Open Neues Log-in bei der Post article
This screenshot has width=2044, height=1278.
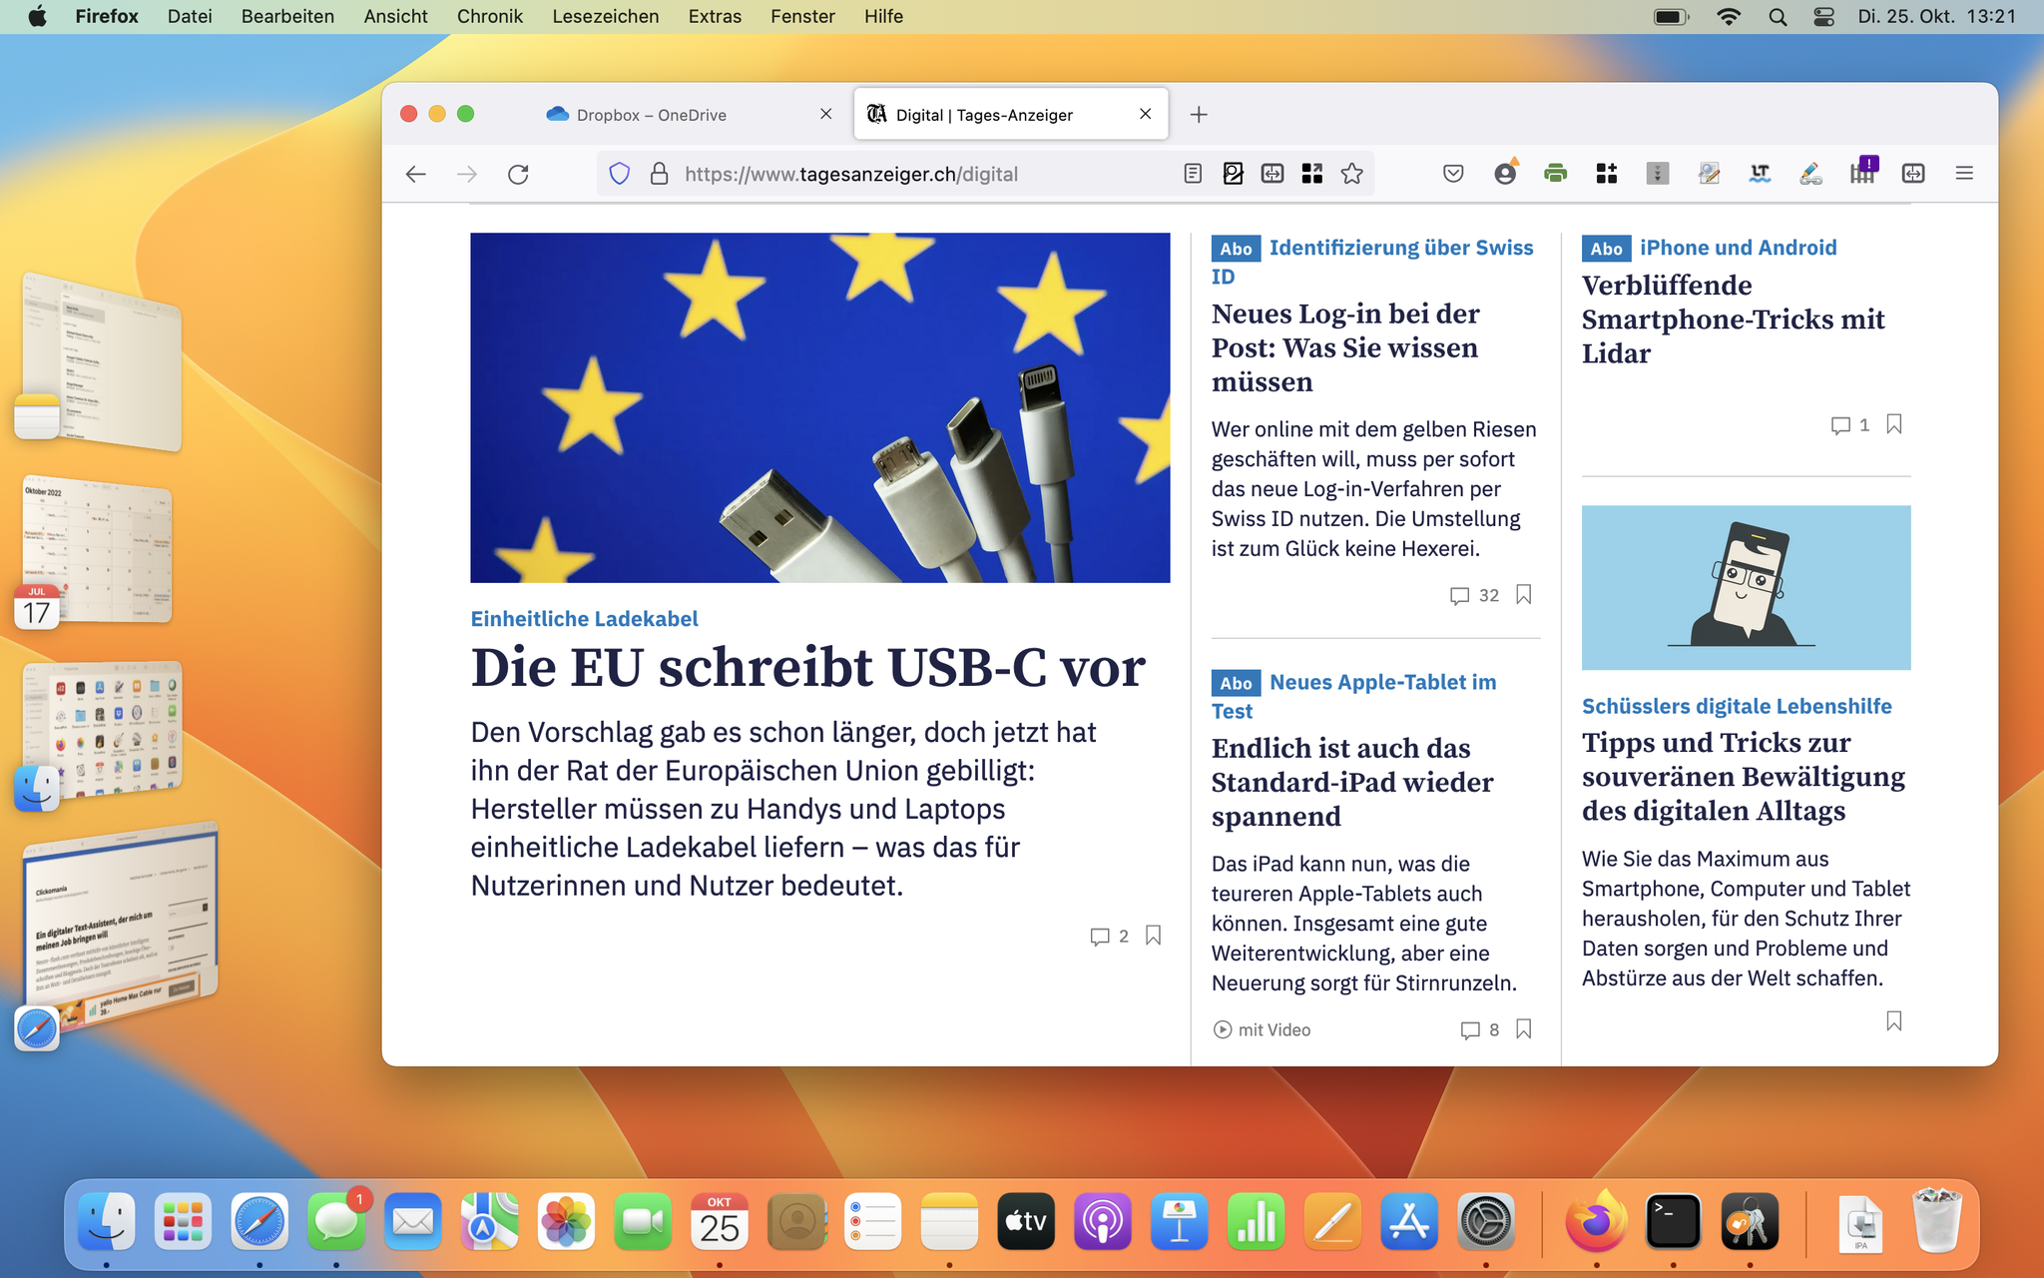click(1344, 348)
